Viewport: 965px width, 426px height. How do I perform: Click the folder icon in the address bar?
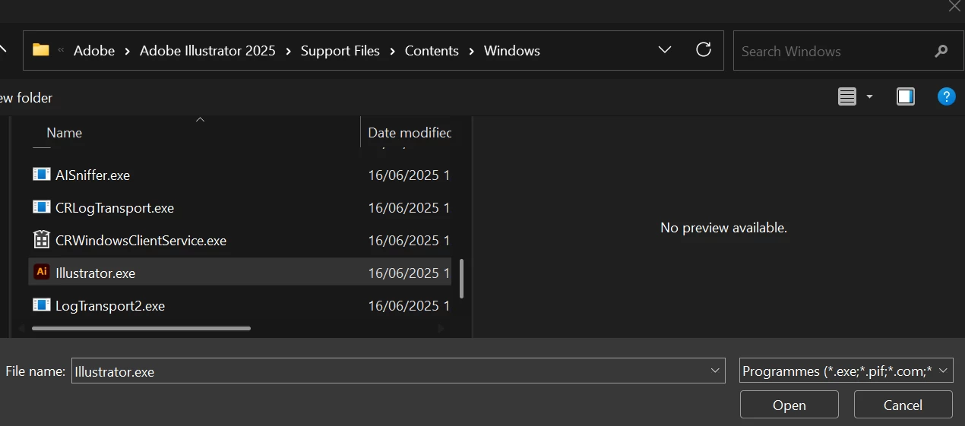41,51
